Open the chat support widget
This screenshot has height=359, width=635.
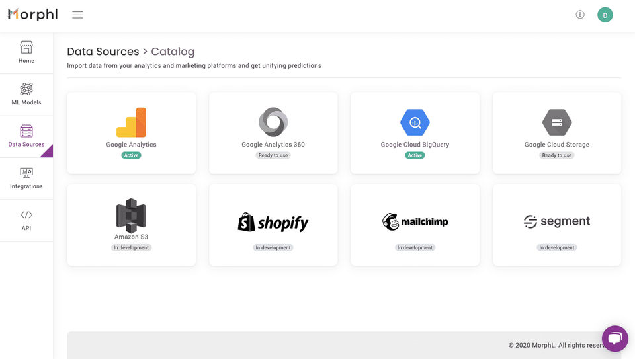tap(614, 339)
